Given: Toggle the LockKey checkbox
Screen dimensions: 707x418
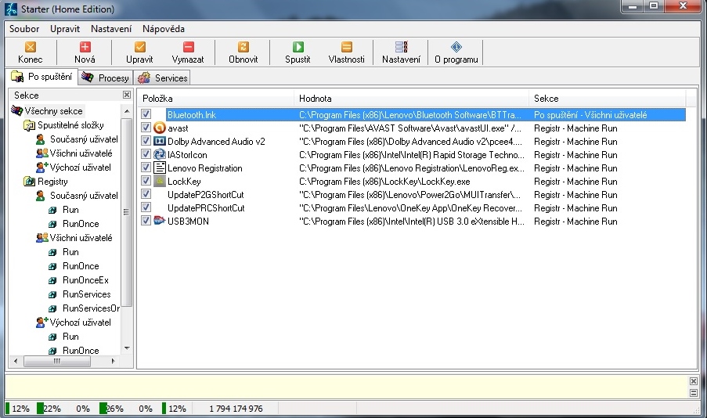Looking at the screenshot, I should coord(146,181).
